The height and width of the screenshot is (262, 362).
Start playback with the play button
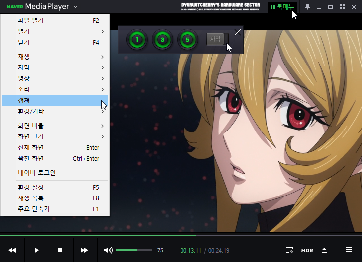[x=36, y=250]
